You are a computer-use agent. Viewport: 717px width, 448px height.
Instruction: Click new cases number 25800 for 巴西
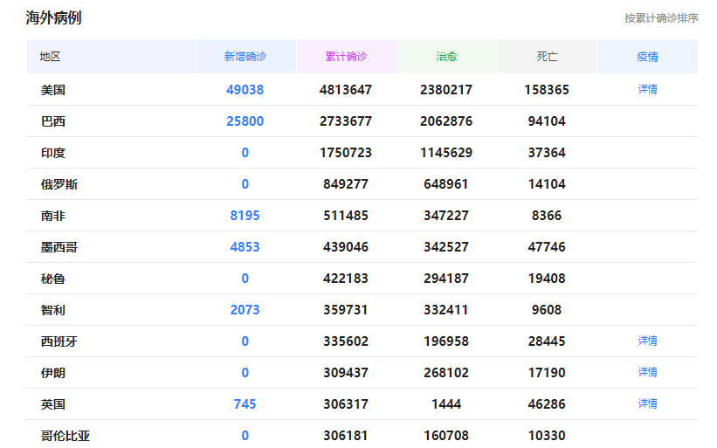245,121
